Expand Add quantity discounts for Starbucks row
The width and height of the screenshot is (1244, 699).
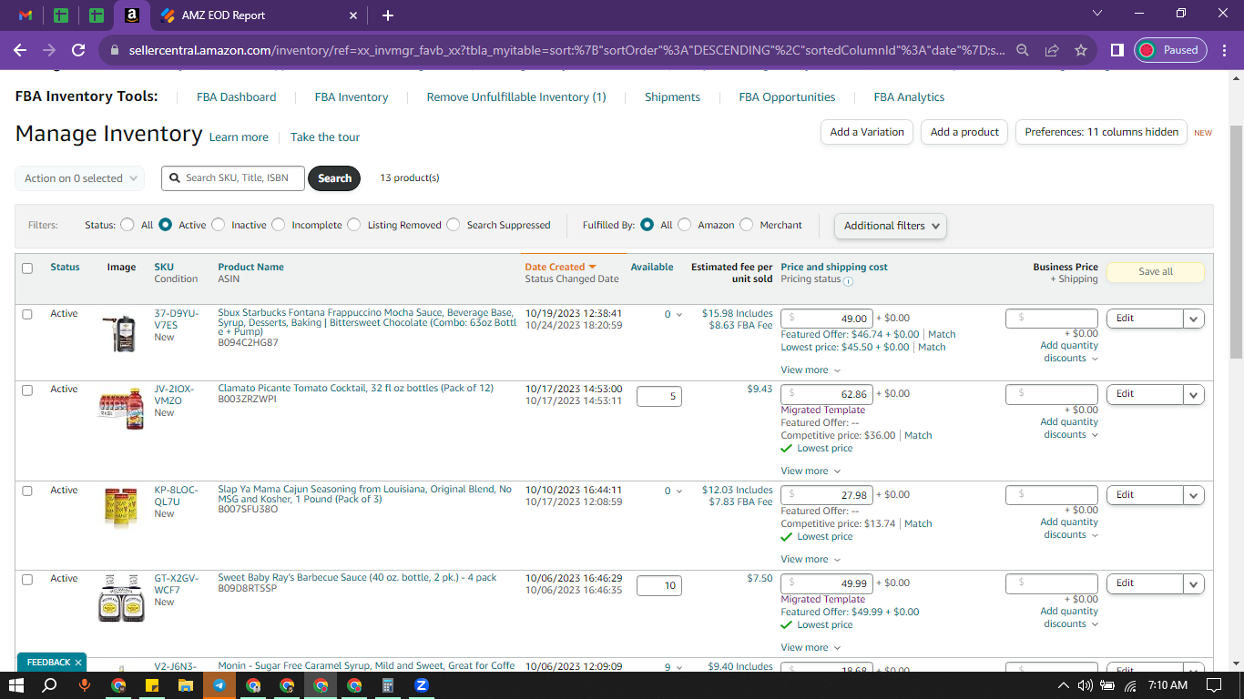pyautogui.click(x=1069, y=351)
